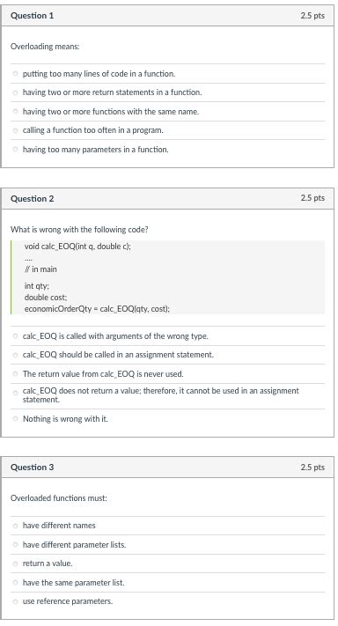The image size is (338, 626).
Task: Select 'have the same parameter list' option
Action: 15,583
